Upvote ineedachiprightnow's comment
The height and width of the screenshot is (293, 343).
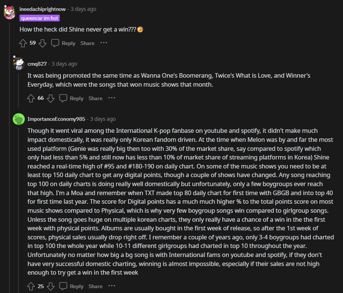(23, 43)
